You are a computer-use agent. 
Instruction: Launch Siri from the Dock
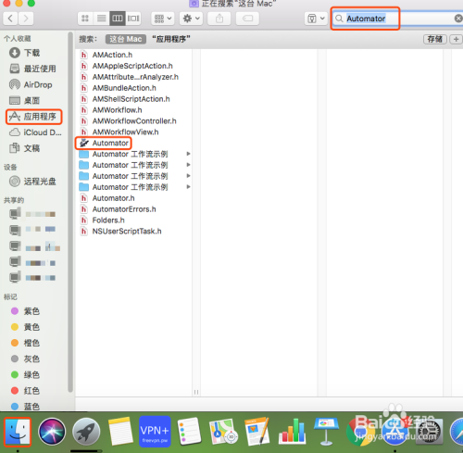pyautogui.click(x=52, y=432)
